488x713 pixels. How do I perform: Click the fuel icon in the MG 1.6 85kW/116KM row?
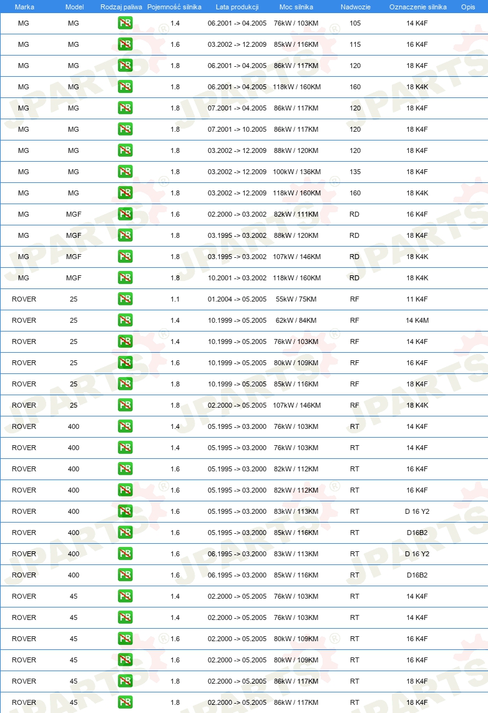[125, 44]
